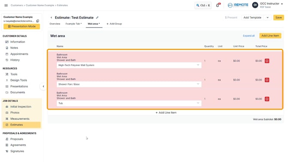Open Measurements
Image resolution: width=288 pixels, height=162 pixels.
(20, 119)
